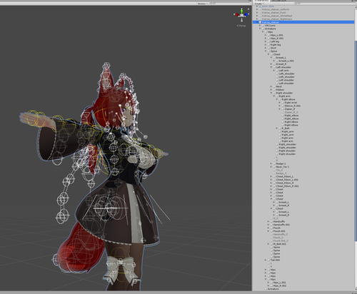Click the Left arm bone icon

tap(277, 71)
